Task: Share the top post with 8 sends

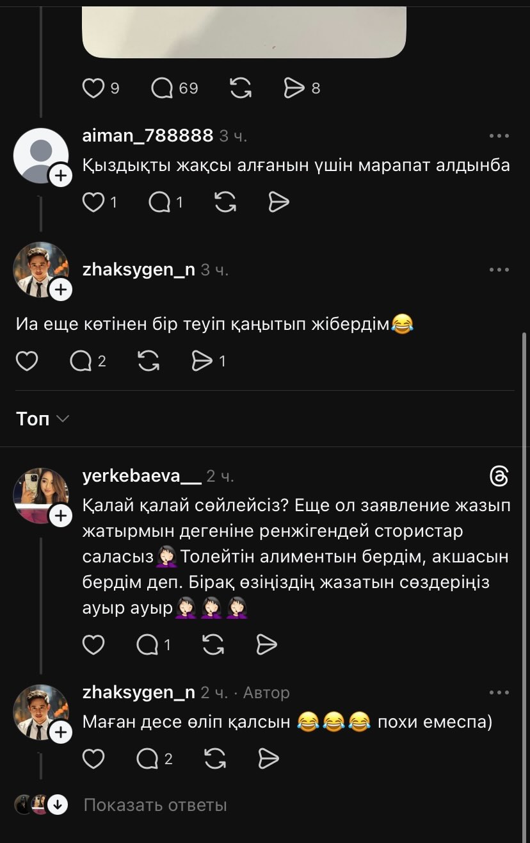Action: [294, 88]
